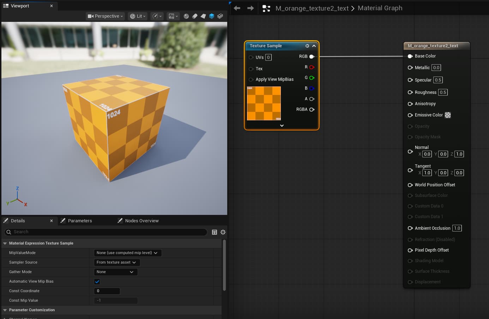The image size is (489, 319).
Task: Click the Base Color input pin
Action: pos(410,56)
